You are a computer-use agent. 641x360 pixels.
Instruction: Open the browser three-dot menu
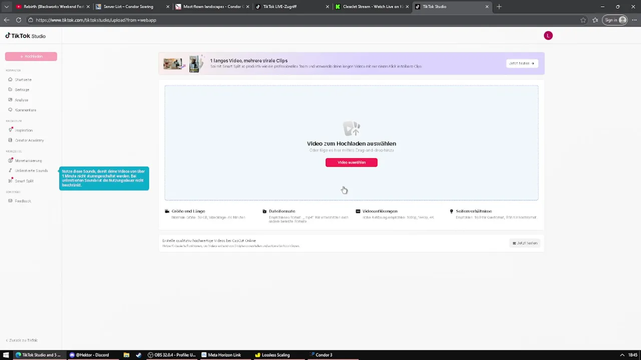634,20
